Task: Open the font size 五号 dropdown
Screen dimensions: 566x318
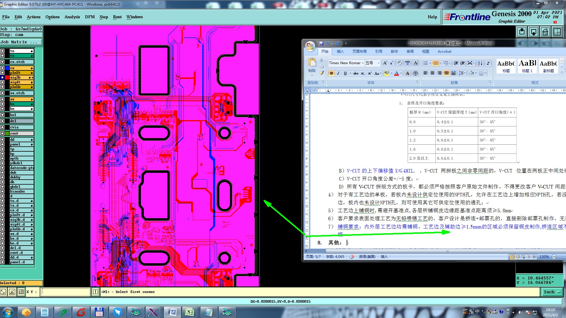Action: point(379,63)
